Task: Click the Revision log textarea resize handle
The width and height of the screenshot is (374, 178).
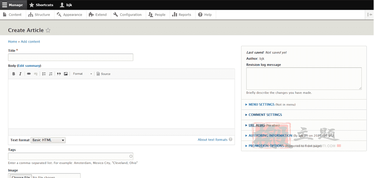Action: pyautogui.click(x=360, y=88)
